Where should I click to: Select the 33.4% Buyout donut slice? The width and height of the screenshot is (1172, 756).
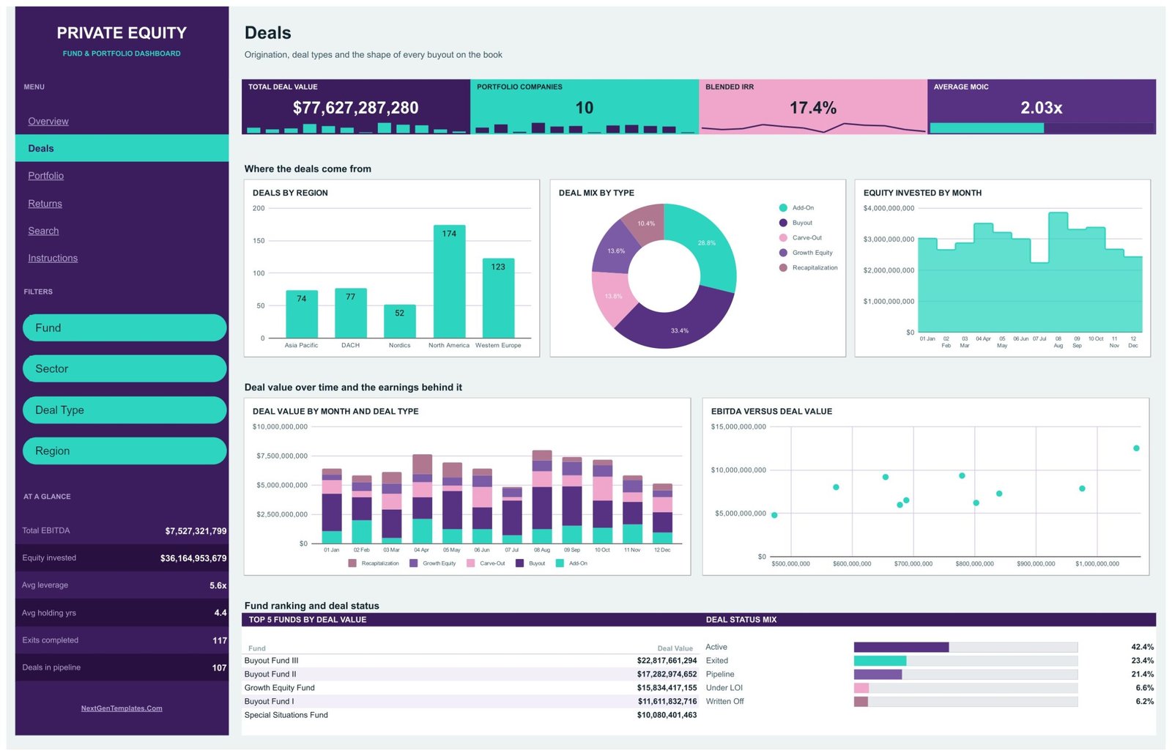coord(680,330)
